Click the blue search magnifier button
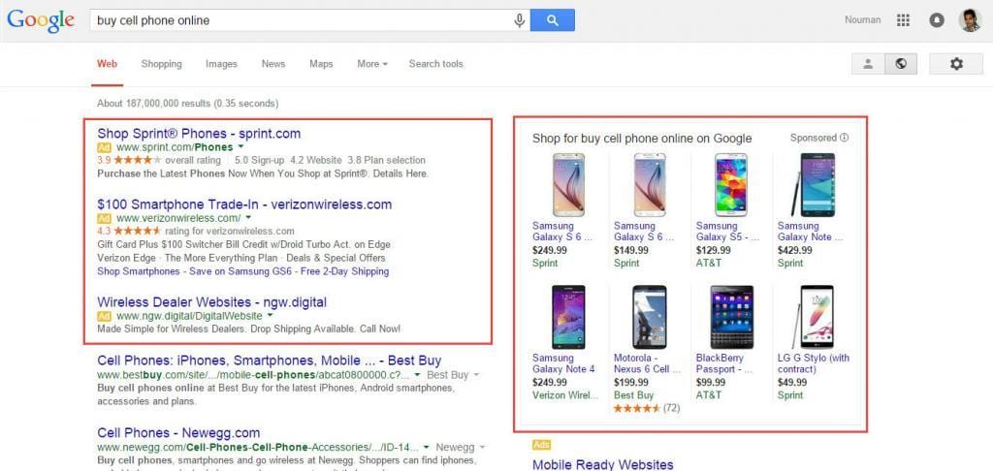Screen dimensions: 993x471 552,20
